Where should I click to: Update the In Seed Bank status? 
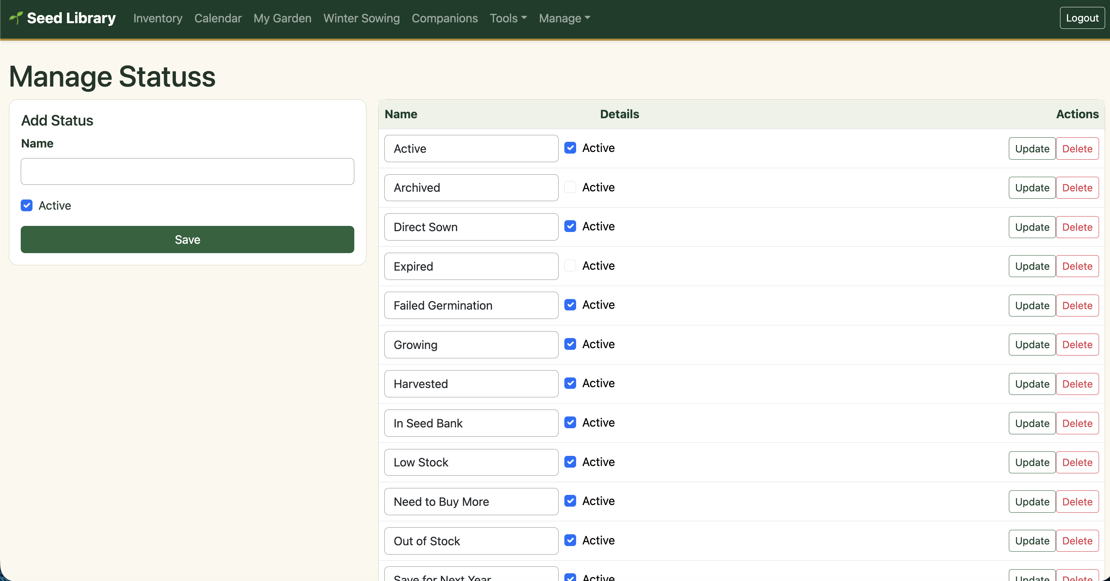pos(1032,423)
